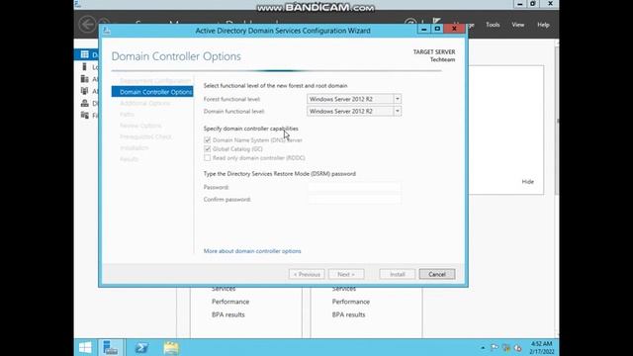Toggle the Global Catalog (GC) checkbox
633x356 pixels.
(207, 149)
